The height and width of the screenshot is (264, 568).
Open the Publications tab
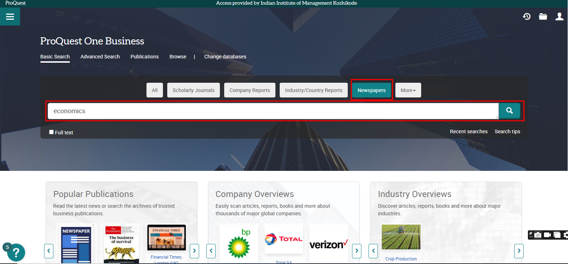pyautogui.click(x=144, y=57)
